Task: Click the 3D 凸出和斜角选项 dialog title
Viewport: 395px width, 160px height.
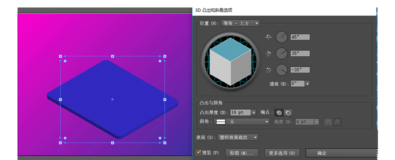Action: (214, 10)
